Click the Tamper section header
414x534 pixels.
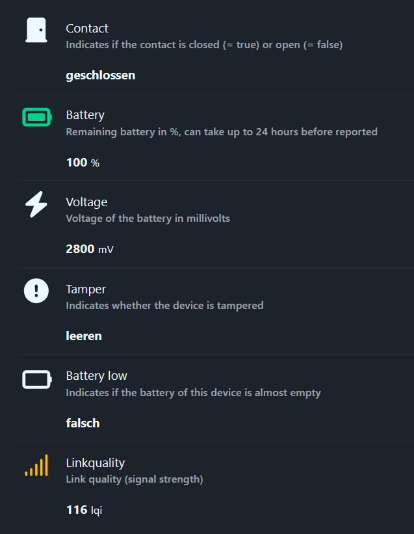[85, 289]
